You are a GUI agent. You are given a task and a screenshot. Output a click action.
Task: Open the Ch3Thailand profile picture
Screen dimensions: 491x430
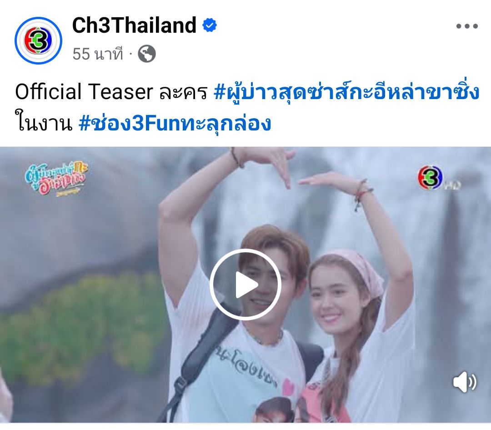coord(38,41)
